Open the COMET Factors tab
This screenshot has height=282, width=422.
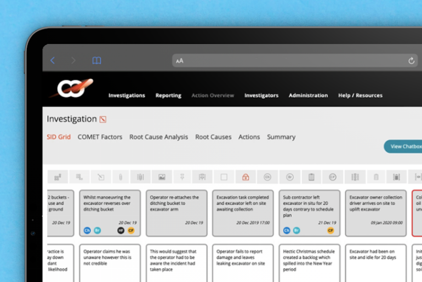(x=100, y=137)
